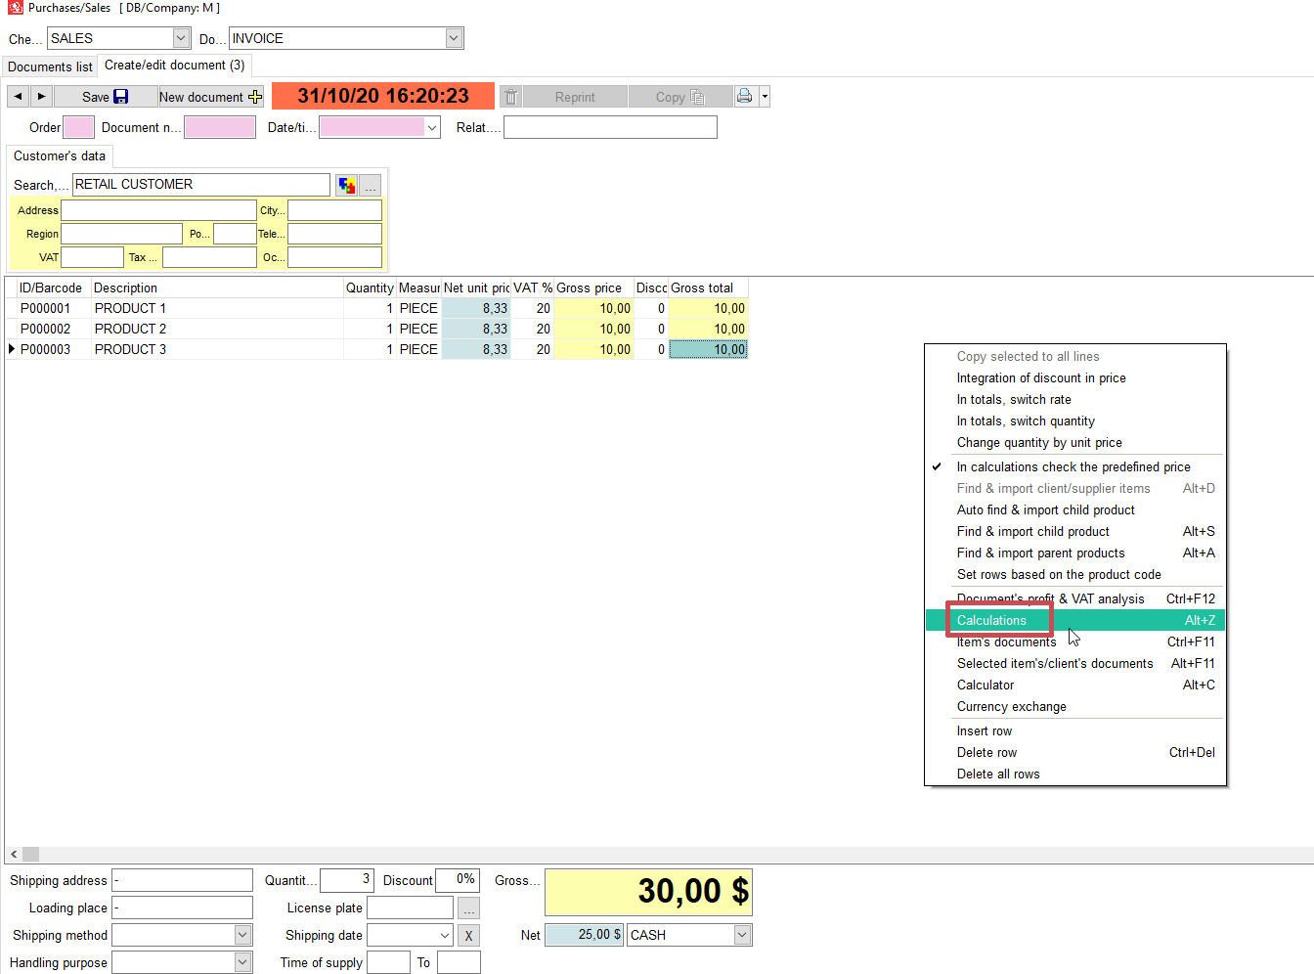Image resolution: width=1314 pixels, height=974 pixels.
Task: Click the customer City field
Action: point(334,210)
